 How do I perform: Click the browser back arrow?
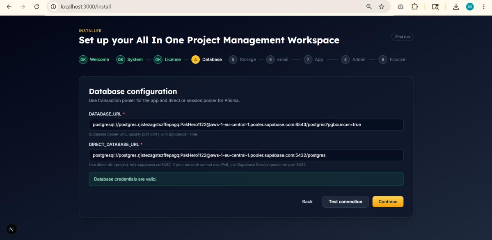pos(9,7)
